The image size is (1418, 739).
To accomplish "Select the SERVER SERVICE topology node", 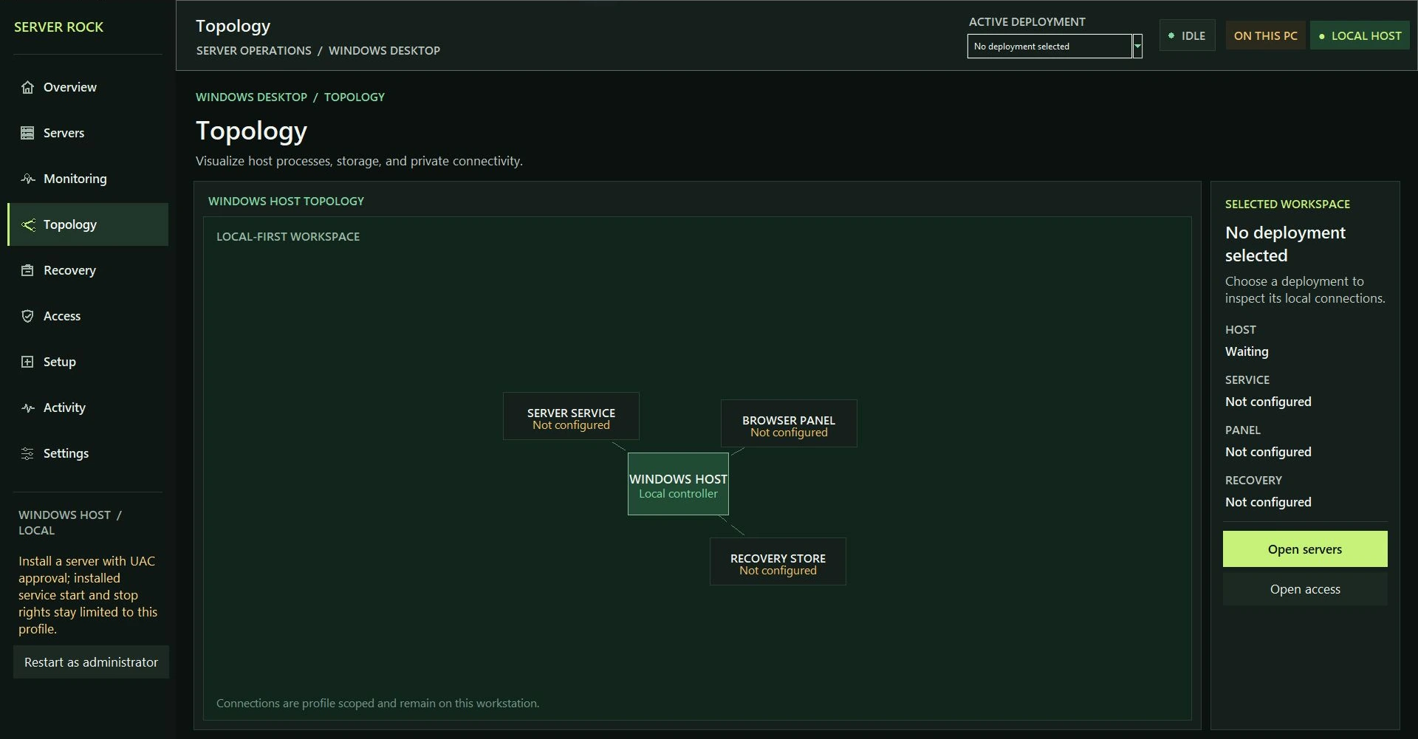I will point(571,416).
